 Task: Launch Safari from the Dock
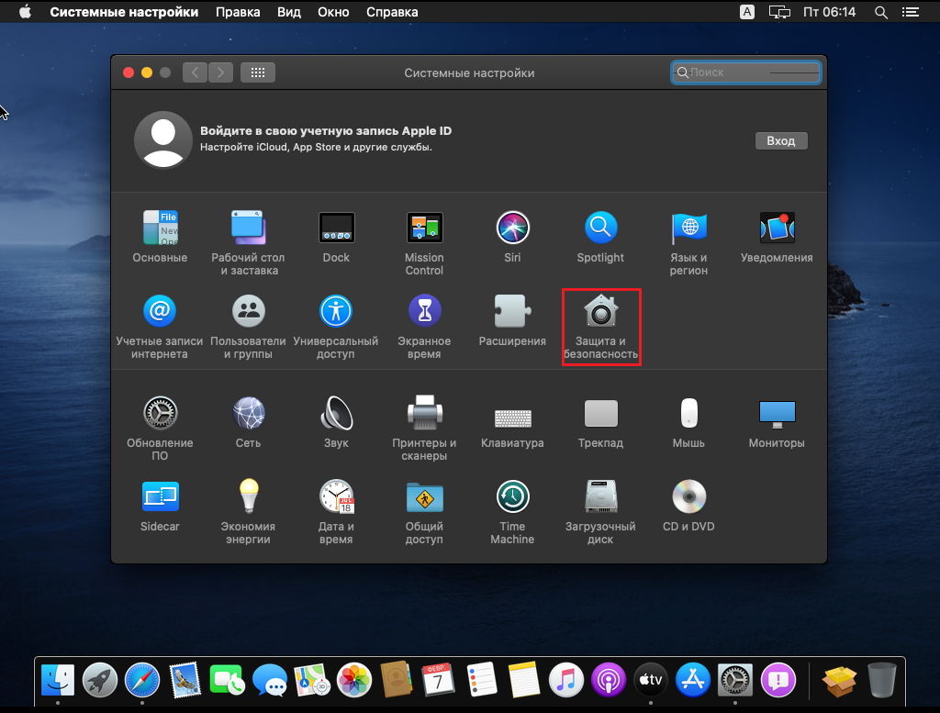(x=142, y=680)
